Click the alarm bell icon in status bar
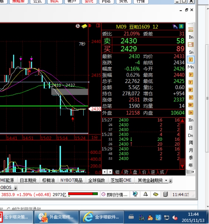 [146, 194]
